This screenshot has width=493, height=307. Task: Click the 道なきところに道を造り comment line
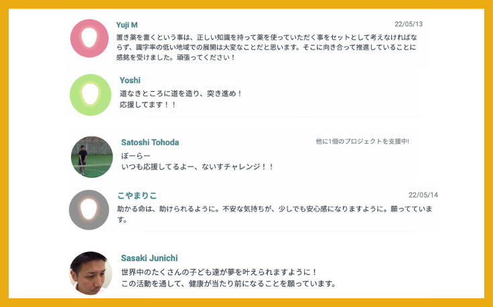(x=181, y=94)
